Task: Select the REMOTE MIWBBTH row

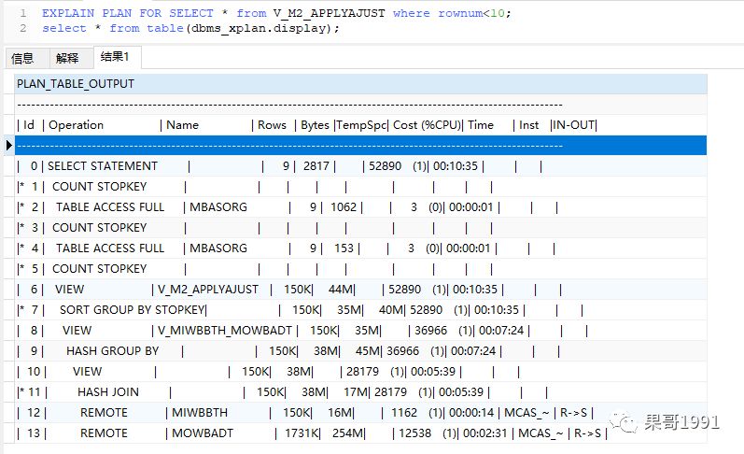Action: 360,412
